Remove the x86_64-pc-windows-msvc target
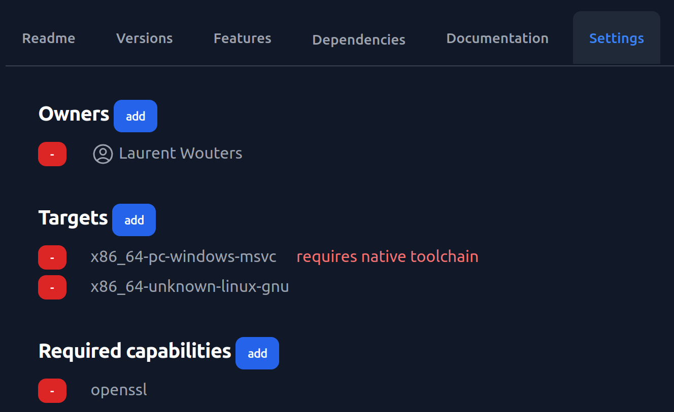The image size is (674, 412). pyautogui.click(x=52, y=257)
